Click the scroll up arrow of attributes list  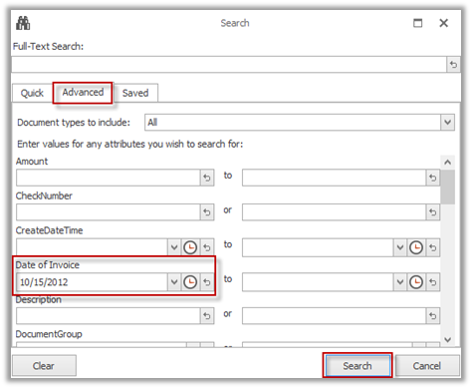click(448, 163)
